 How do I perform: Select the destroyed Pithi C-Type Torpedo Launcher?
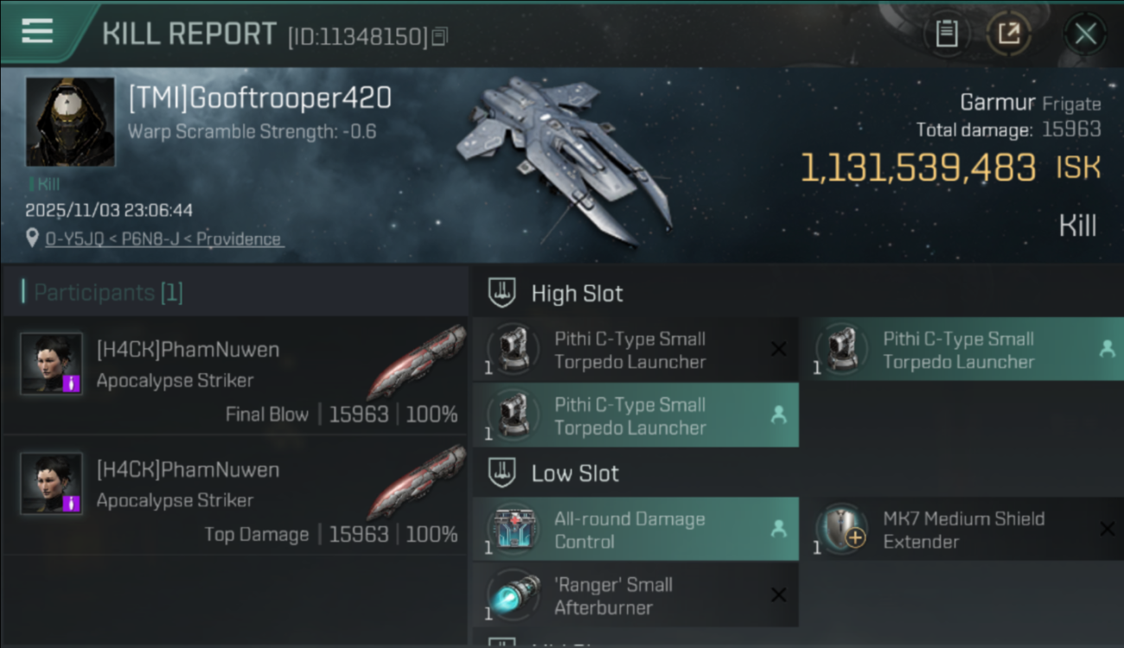pyautogui.click(x=635, y=350)
